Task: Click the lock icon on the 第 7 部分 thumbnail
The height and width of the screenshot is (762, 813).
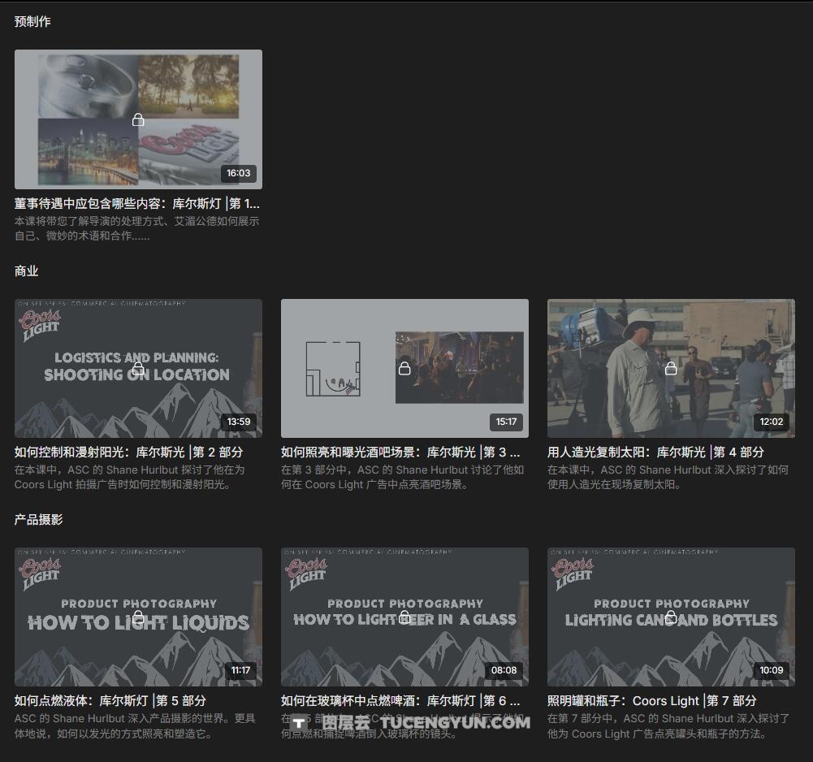Action: point(671,617)
